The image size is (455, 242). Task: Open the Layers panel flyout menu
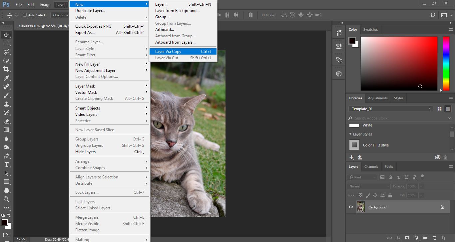pyautogui.click(x=450, y=166)
